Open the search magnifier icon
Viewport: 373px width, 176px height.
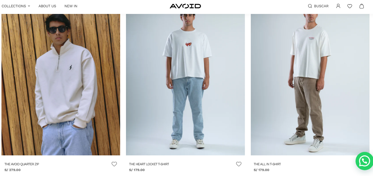[310, 6]
